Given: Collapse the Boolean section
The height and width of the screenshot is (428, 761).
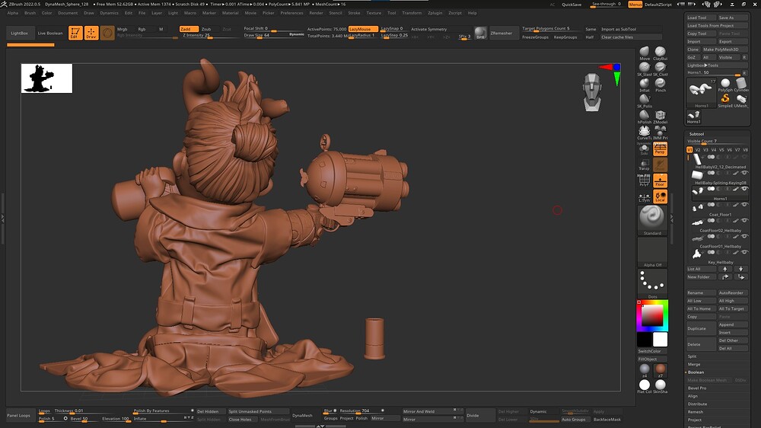Looking at the screenshot, I should [x=696, y=372].
